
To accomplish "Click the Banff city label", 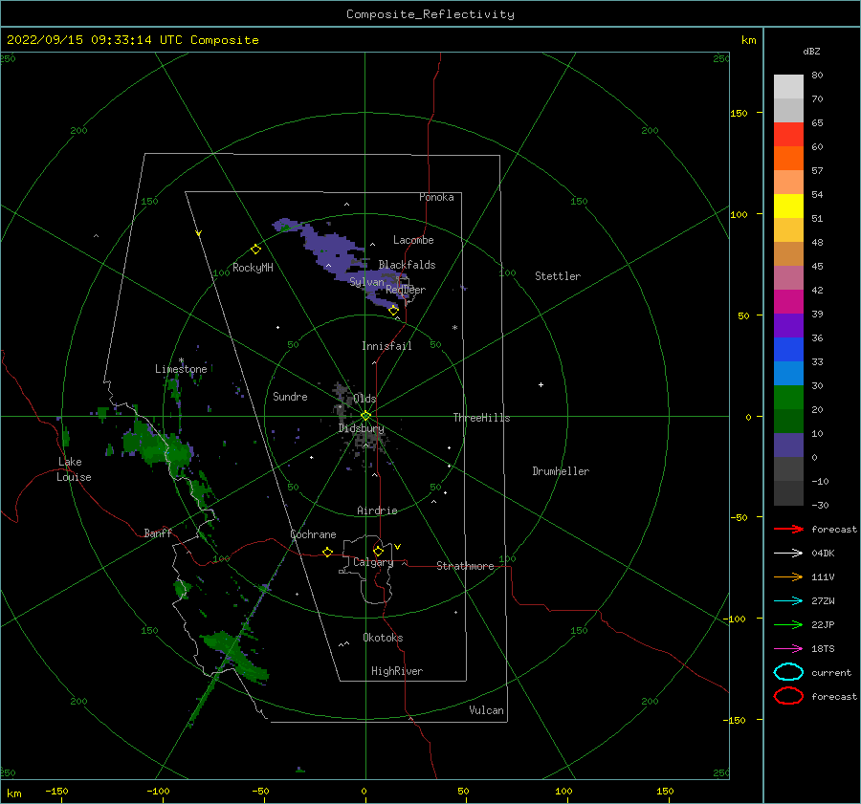I will [x=158, y=532].
